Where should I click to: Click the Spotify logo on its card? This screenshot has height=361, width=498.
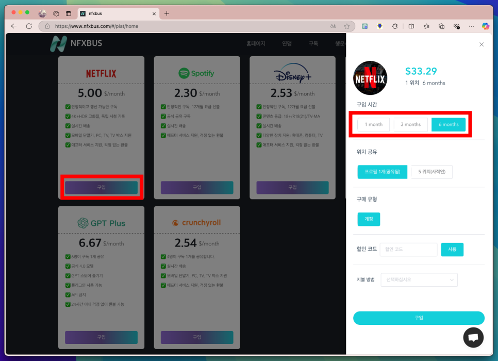(x=196, y=73)
